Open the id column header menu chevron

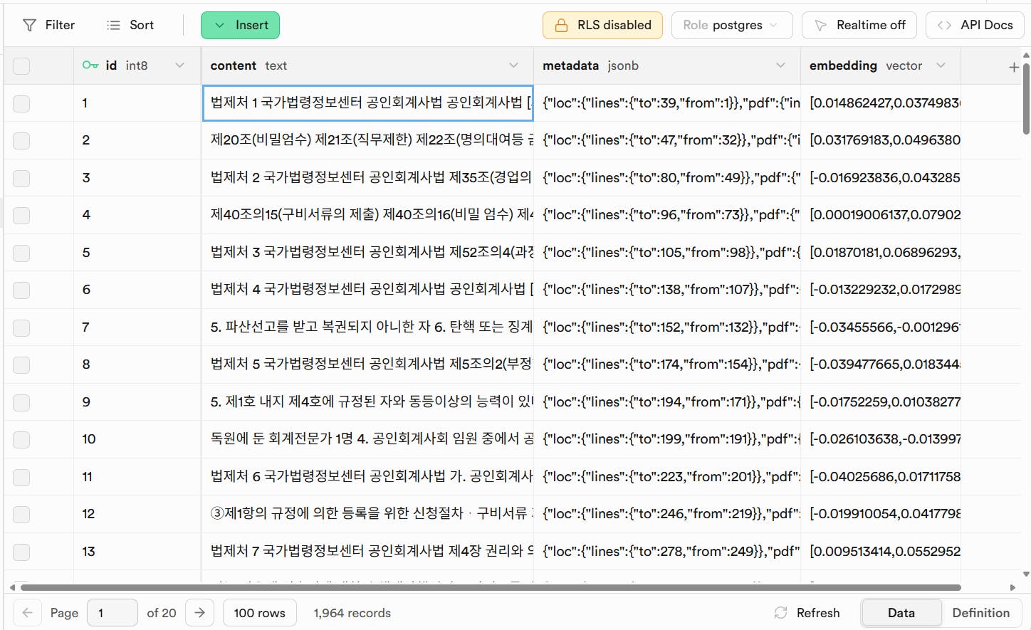click(179, 65)
